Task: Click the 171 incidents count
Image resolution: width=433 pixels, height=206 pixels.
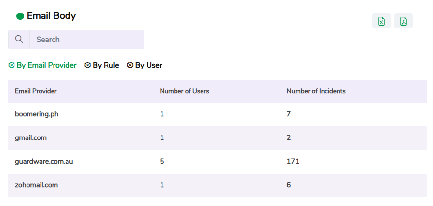Action: coord(293,161)
